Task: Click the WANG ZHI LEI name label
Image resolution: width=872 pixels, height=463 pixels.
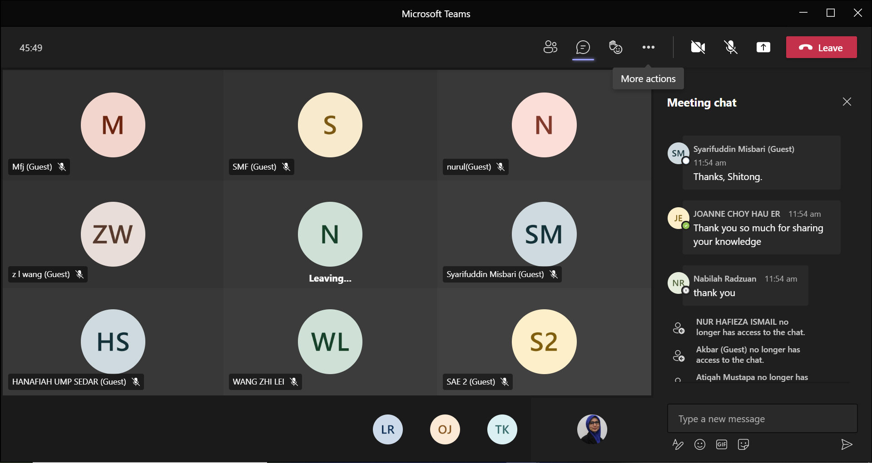Action: [258, 381]
